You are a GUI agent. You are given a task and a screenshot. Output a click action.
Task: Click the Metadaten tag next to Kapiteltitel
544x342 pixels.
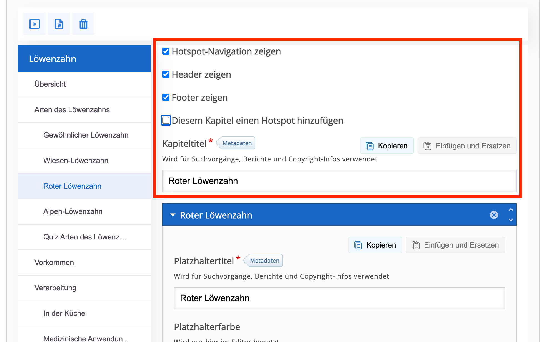click(x=236, y=143)
